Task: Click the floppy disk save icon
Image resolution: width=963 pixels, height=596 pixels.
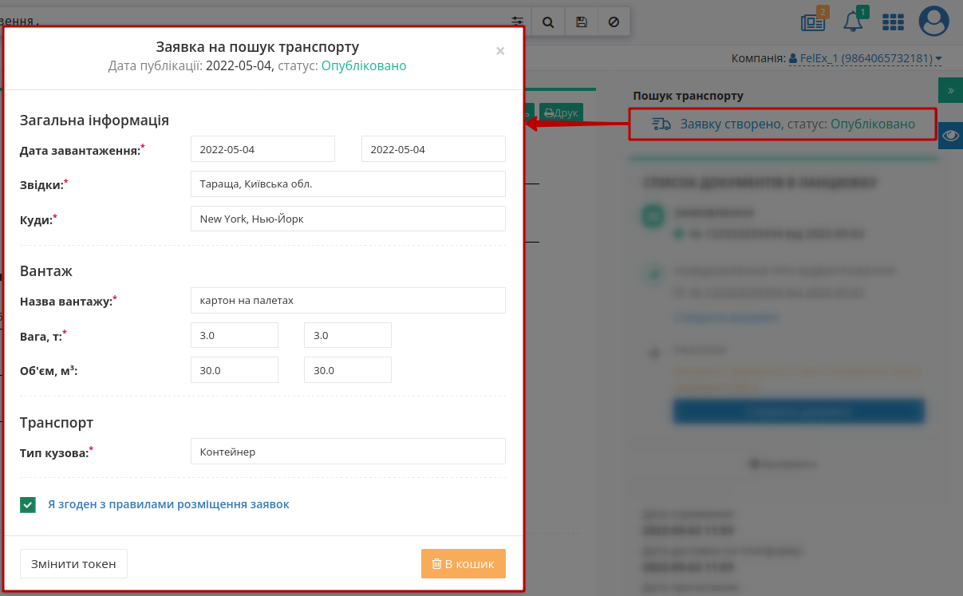Action: pyautogui.click(x=582, y=22)
